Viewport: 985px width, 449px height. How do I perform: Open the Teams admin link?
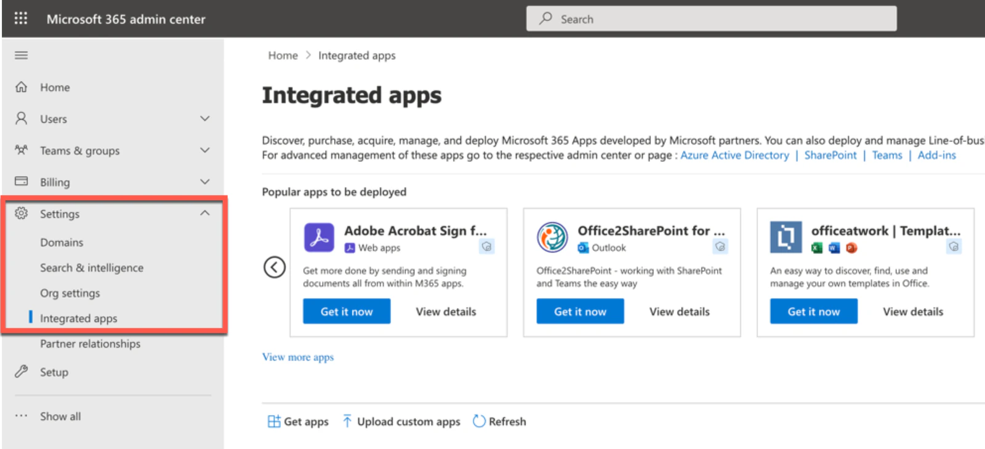pyautogui.click(x=886, y=155)
